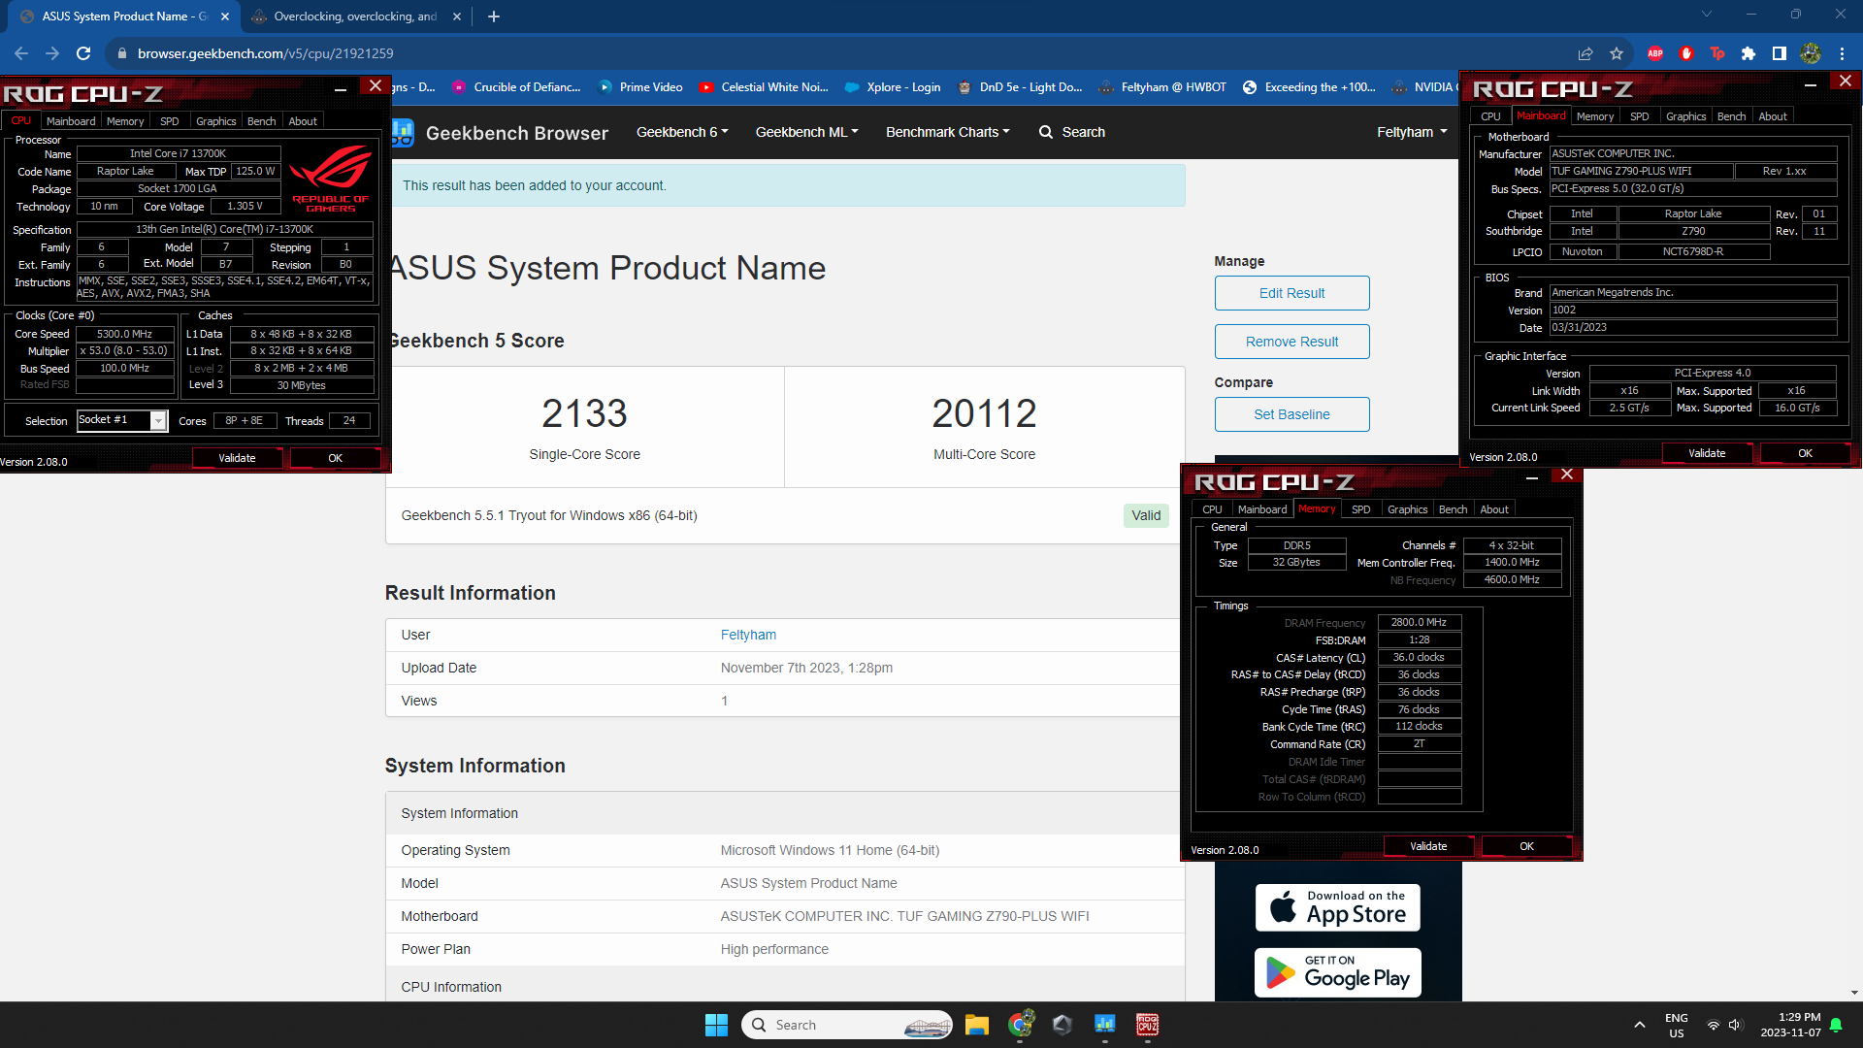This screenshot has width=1863, height=1048.
Task: Go back to the previous page in Chrome
Action: [x=21, y=53]
